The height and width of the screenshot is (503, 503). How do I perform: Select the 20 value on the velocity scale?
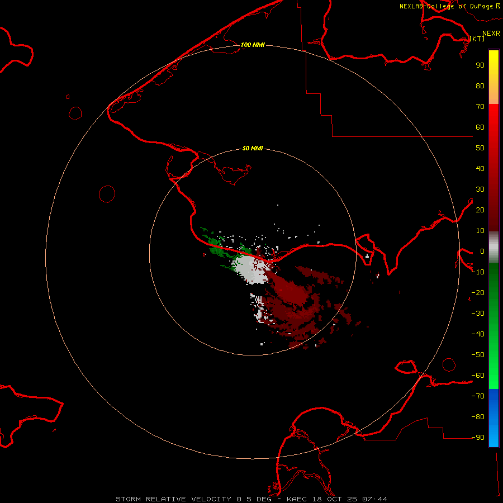point(480,210)
